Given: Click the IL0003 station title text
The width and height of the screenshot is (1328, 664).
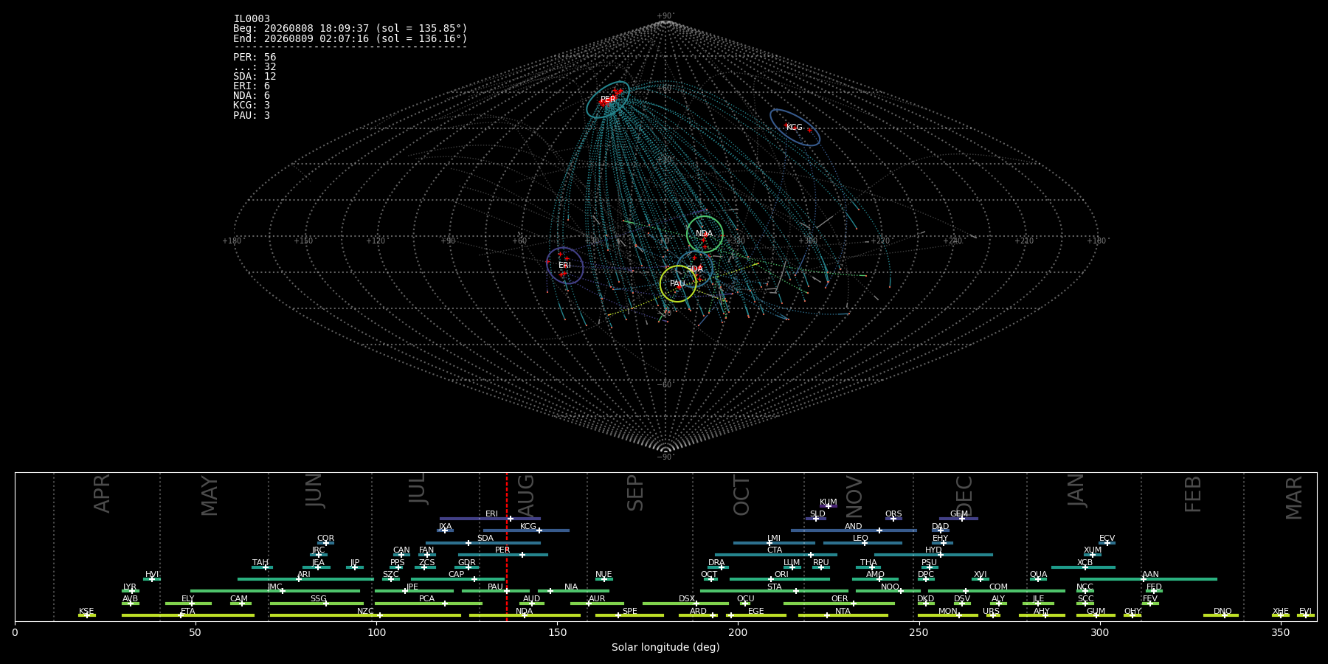Looking at the screenshot, I should (x=252, y=18).
